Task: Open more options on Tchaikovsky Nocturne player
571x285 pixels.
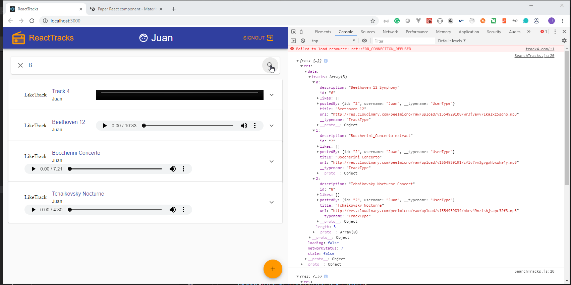Action: click(183, 210)
